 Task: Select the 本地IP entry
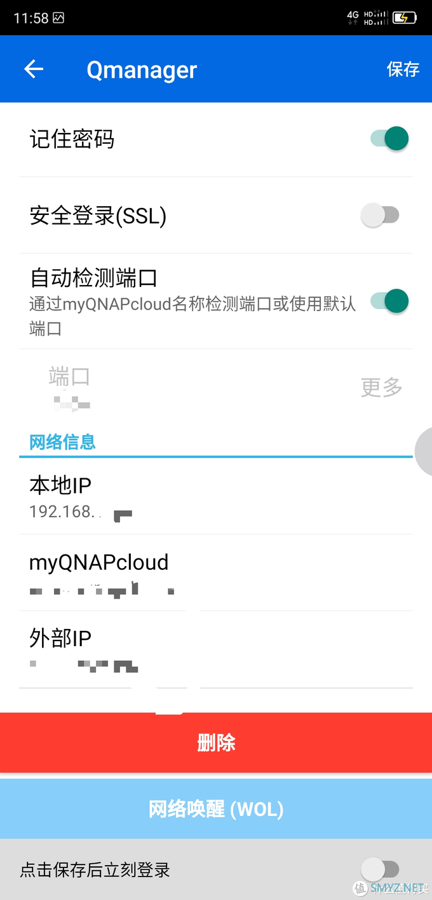[x=216, y=497]
